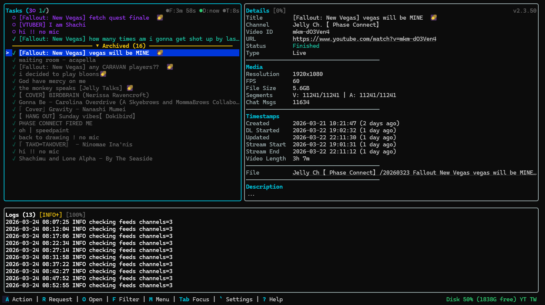The image size is (545, 305).
Task: Click version label 'v2.3.50'
Action: pos(525,11)
